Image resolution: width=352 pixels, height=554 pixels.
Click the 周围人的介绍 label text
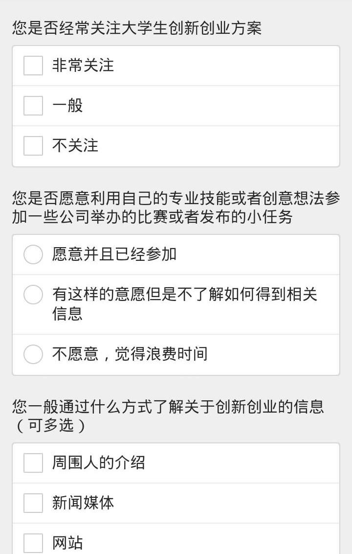click(x=98, y=463)
